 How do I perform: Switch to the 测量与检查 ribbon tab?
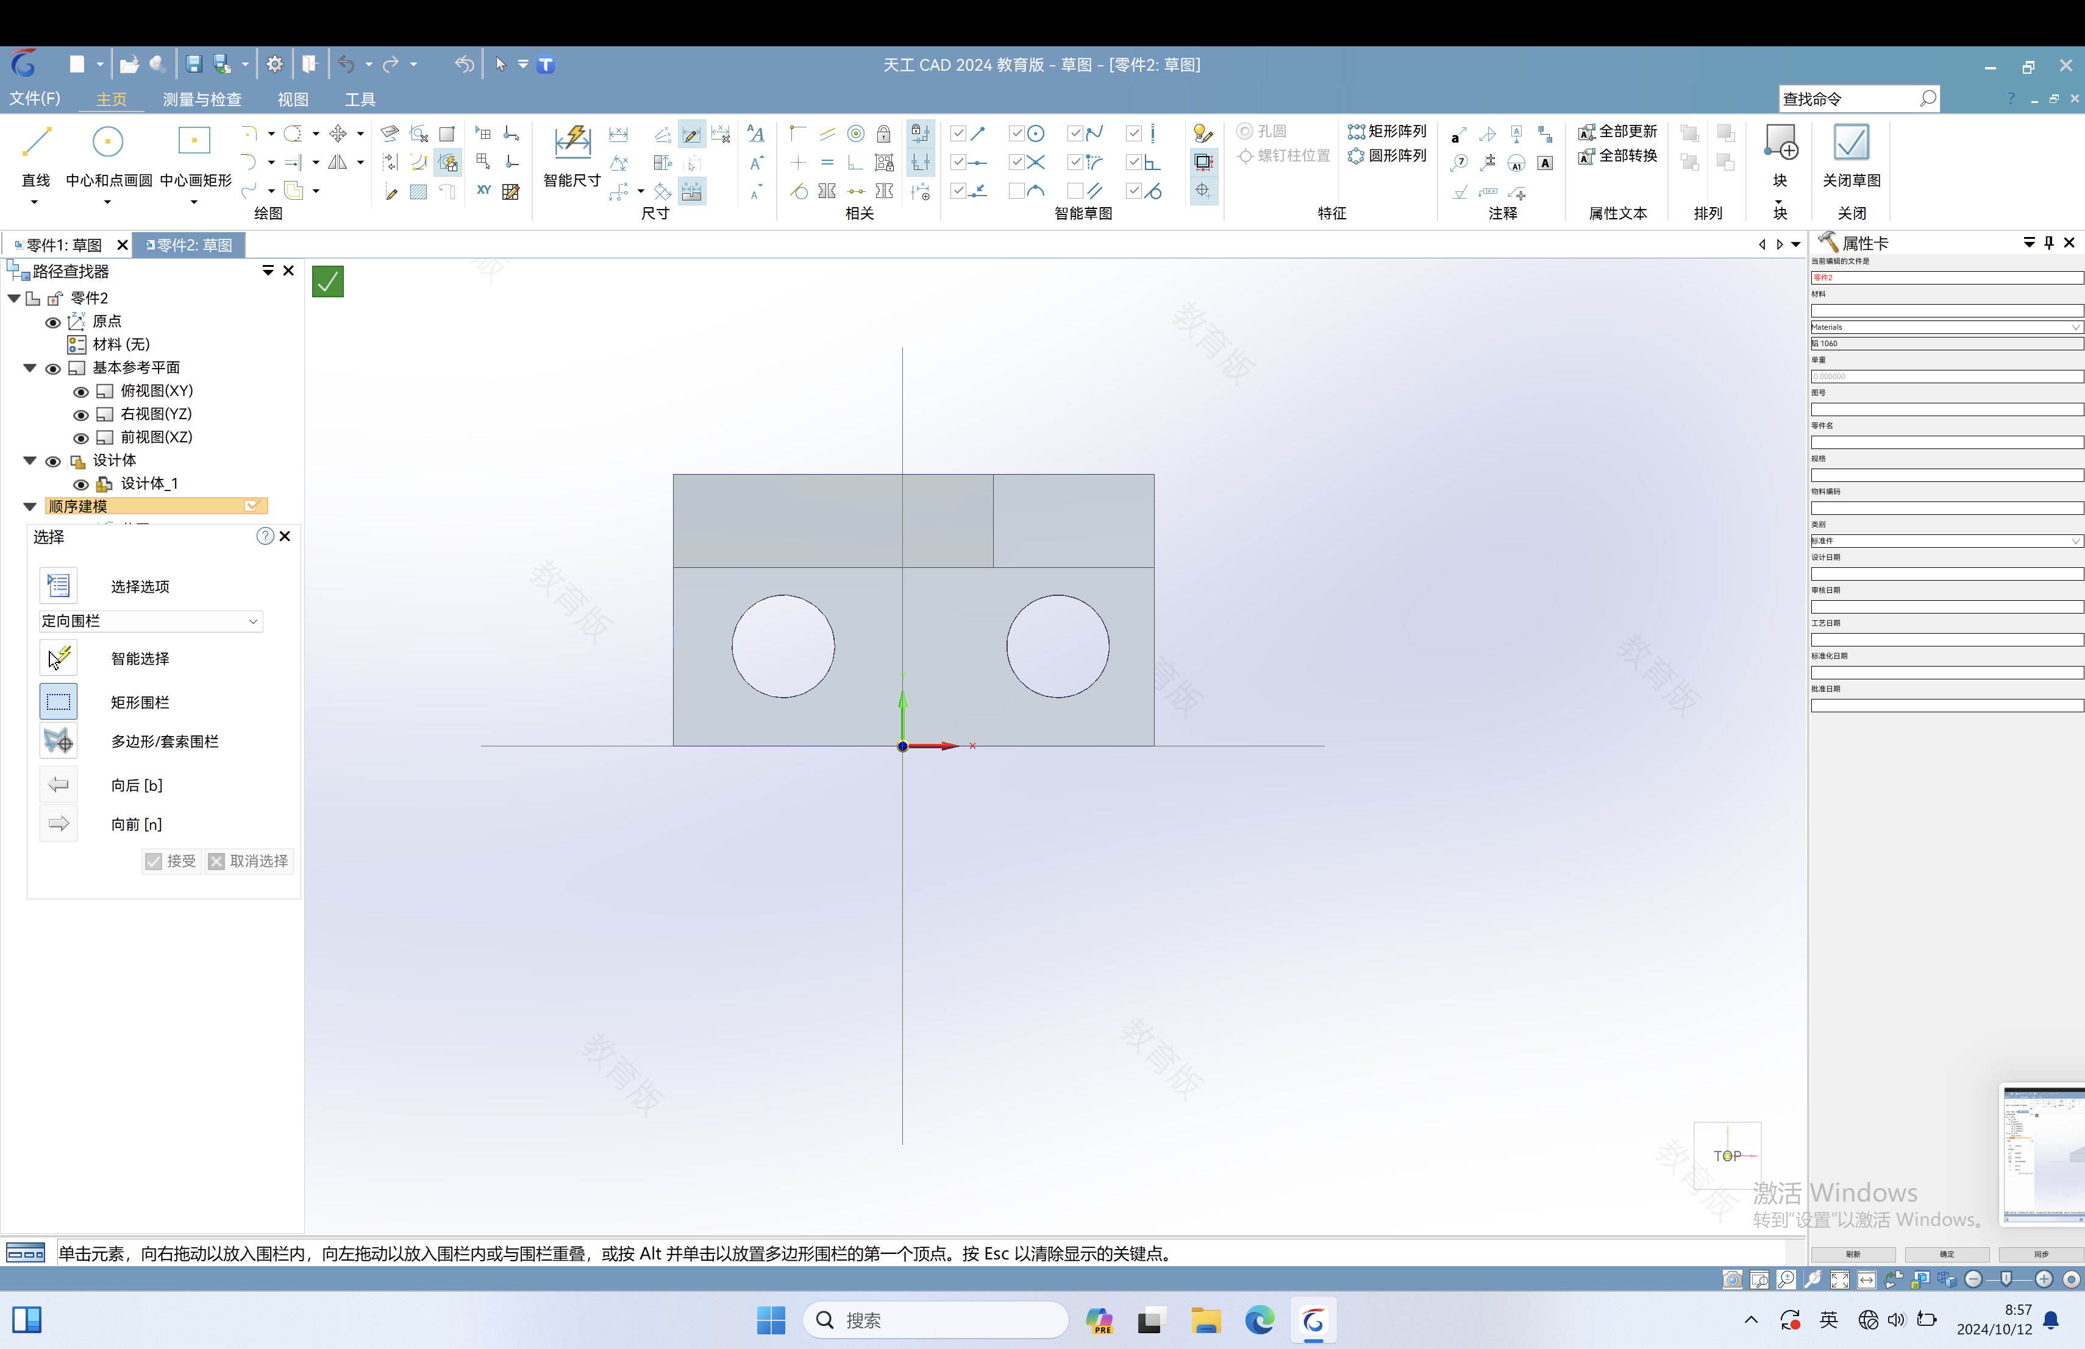(x=202, y=99)
